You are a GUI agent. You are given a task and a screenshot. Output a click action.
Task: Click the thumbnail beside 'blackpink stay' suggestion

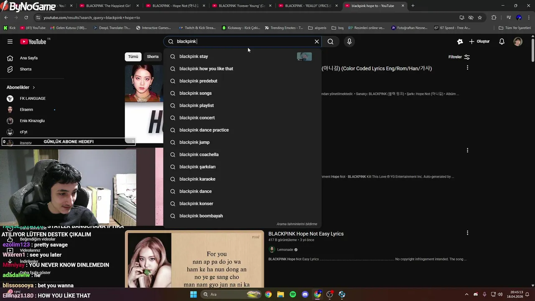point(304,56)
